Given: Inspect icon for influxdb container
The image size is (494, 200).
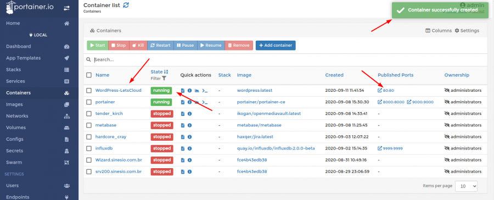Looking at the screenshot, I should [x=190, y=148].
